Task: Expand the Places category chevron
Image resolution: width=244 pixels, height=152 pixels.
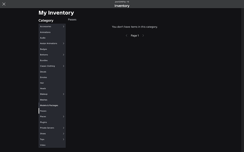Action: point(64,117)
